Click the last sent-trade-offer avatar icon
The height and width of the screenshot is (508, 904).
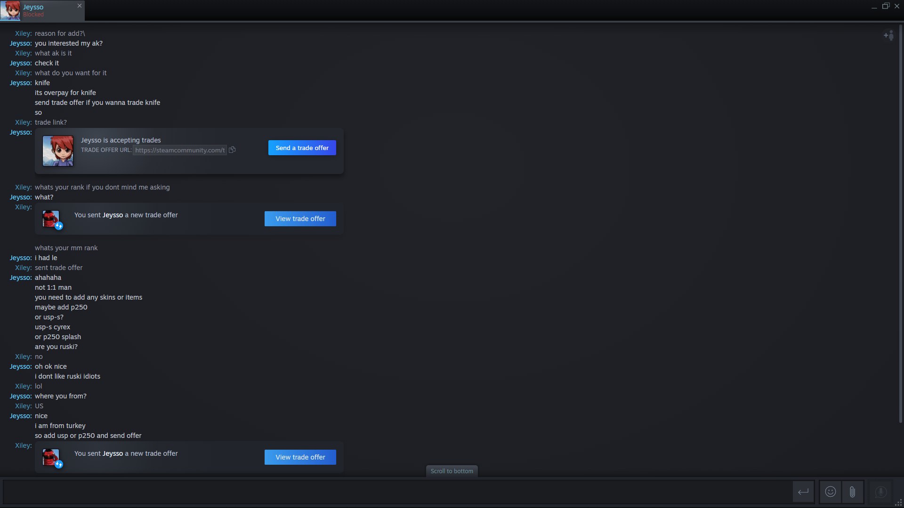coord(51,457)
